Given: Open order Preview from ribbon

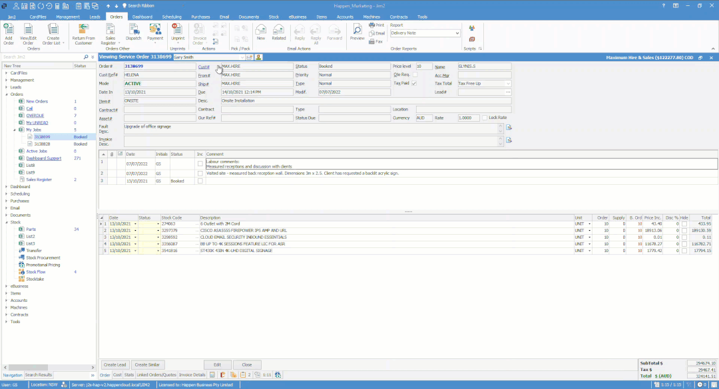Looking at the screenshot, I should [358, 29].
